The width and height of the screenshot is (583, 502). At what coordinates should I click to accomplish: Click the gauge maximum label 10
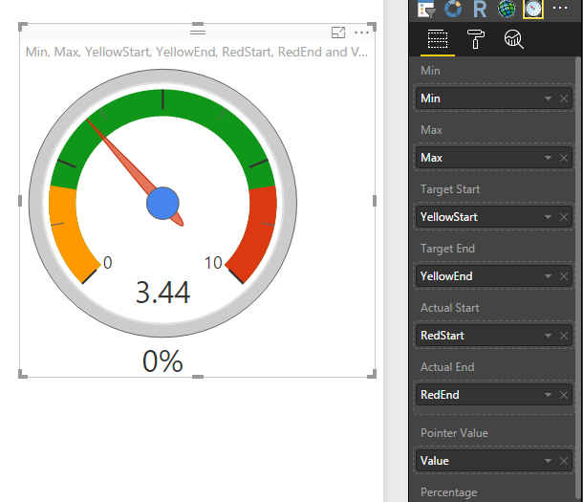click(213, 263)
